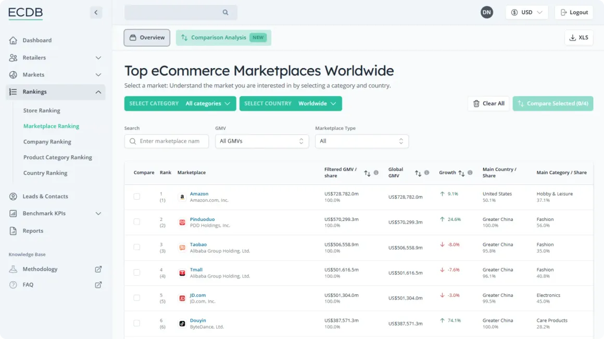Screen dimensions: 604x339
Task: Click the search magnifier icon in top bar
Action: (x=225, y=12)
